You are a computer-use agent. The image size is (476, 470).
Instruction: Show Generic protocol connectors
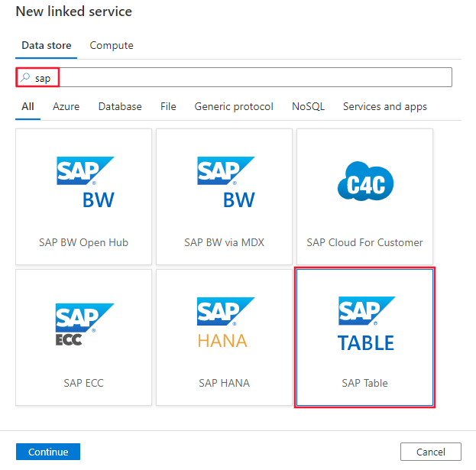[234, 107]
